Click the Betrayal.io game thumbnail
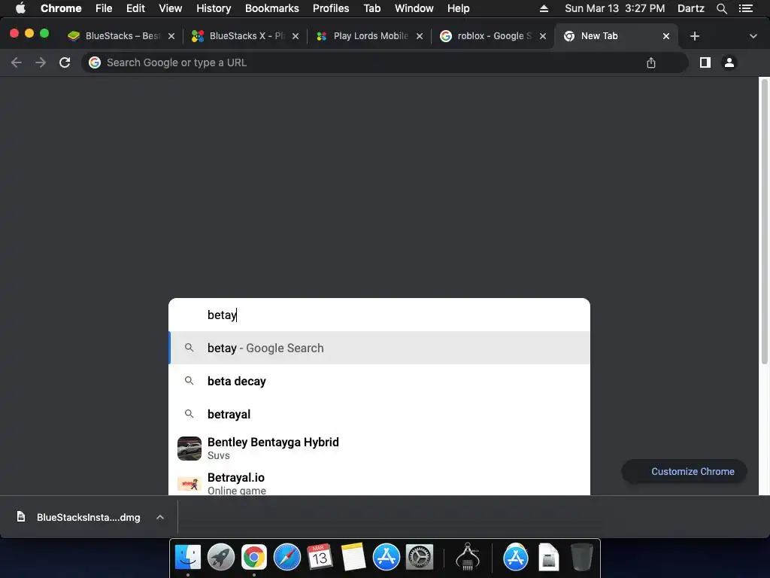Screen dimensions: 770x578 point(189,484)
